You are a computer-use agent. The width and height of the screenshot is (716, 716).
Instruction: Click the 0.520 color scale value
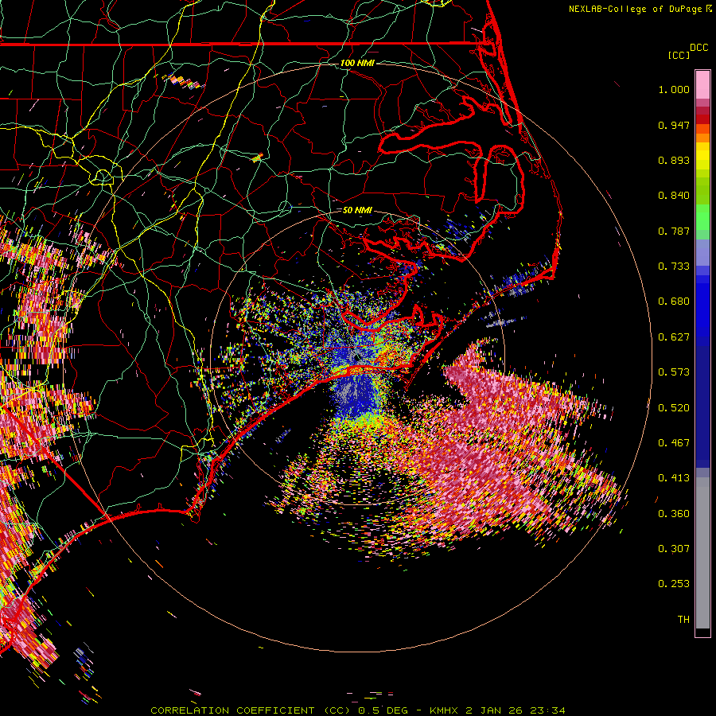[x=674, y=408]
